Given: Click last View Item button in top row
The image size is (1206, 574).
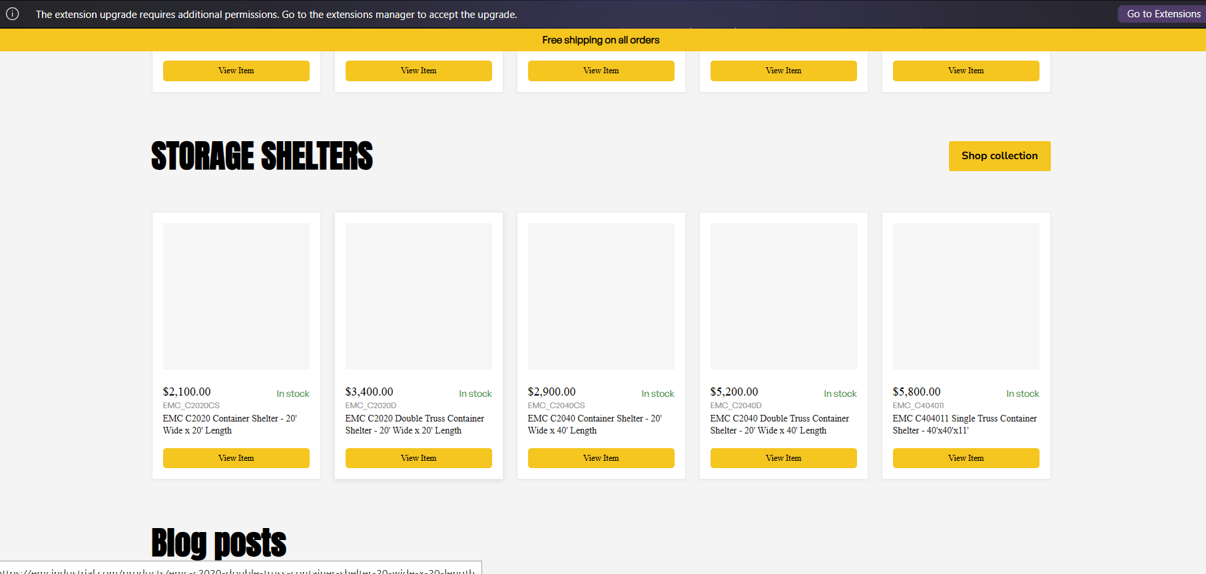Looking at the screenshot, I should (966, 71).
